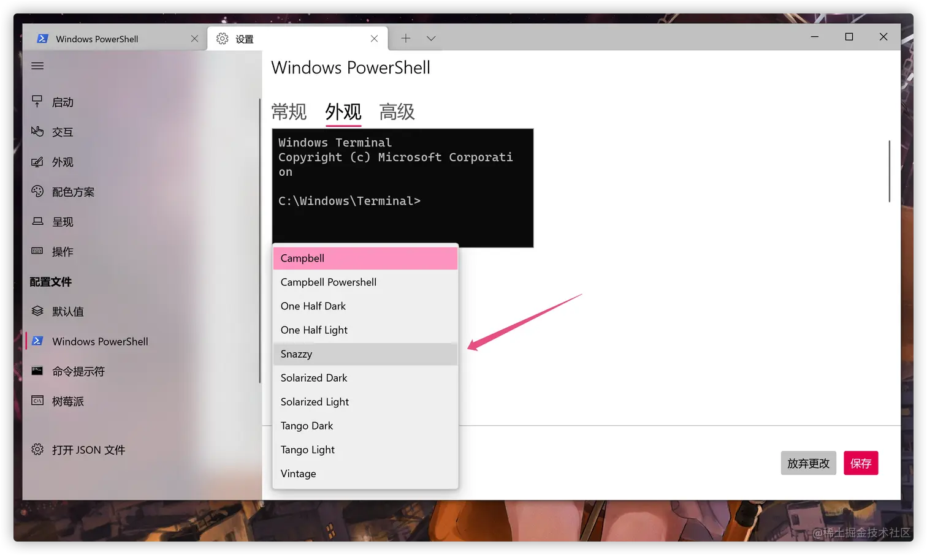This screenshot has height=555, width=927.
Task: Click the Command Prompt (命令提示符) profile icon
Action: pos(37,371)
